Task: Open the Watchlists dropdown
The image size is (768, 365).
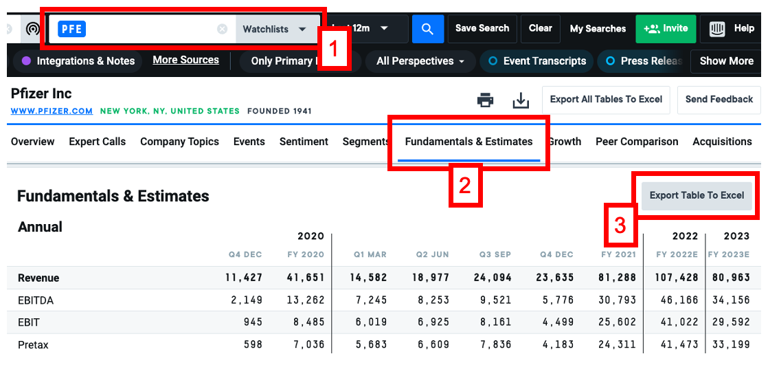Action: [x=278, y=29]
